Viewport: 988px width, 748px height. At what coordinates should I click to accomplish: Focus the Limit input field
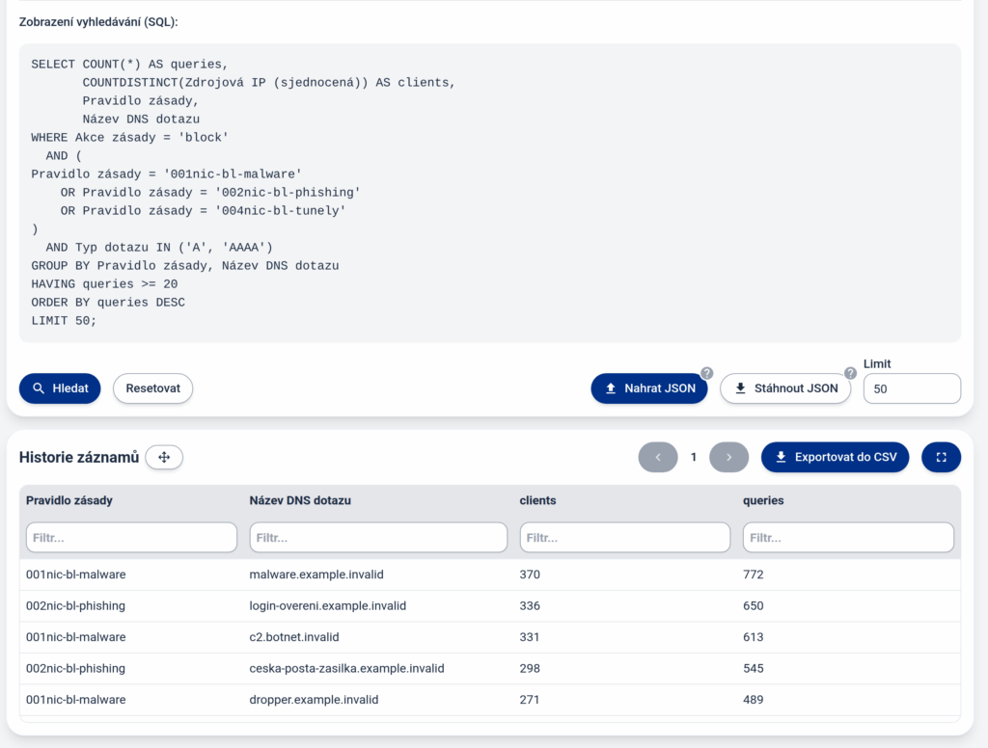tap(912, 388)
